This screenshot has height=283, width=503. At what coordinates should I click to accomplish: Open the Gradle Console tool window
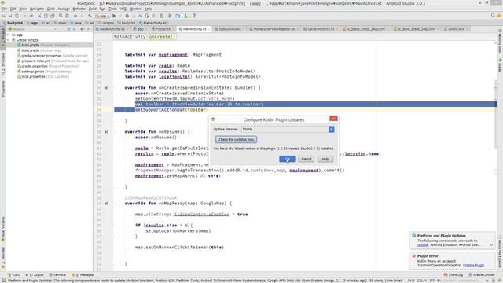click(x=482, y=275)
